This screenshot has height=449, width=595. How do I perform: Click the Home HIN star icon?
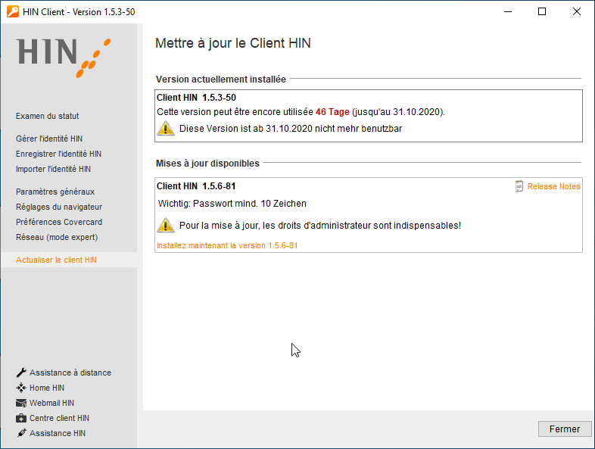[21, 388]
